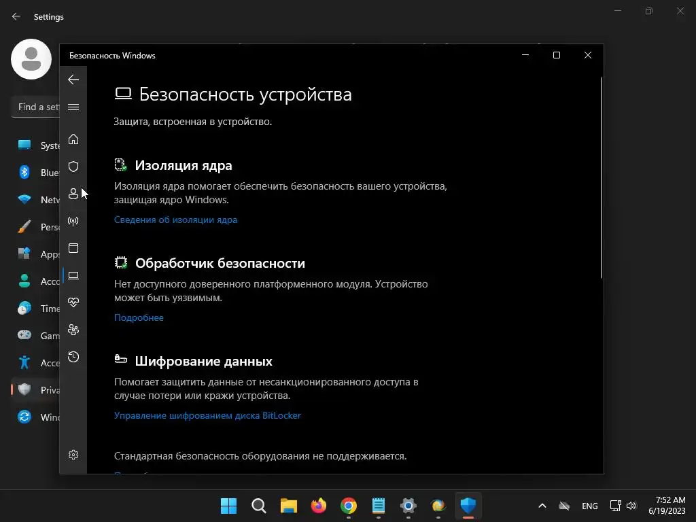Open Firewall & network protection icon

tap(73, 221)
